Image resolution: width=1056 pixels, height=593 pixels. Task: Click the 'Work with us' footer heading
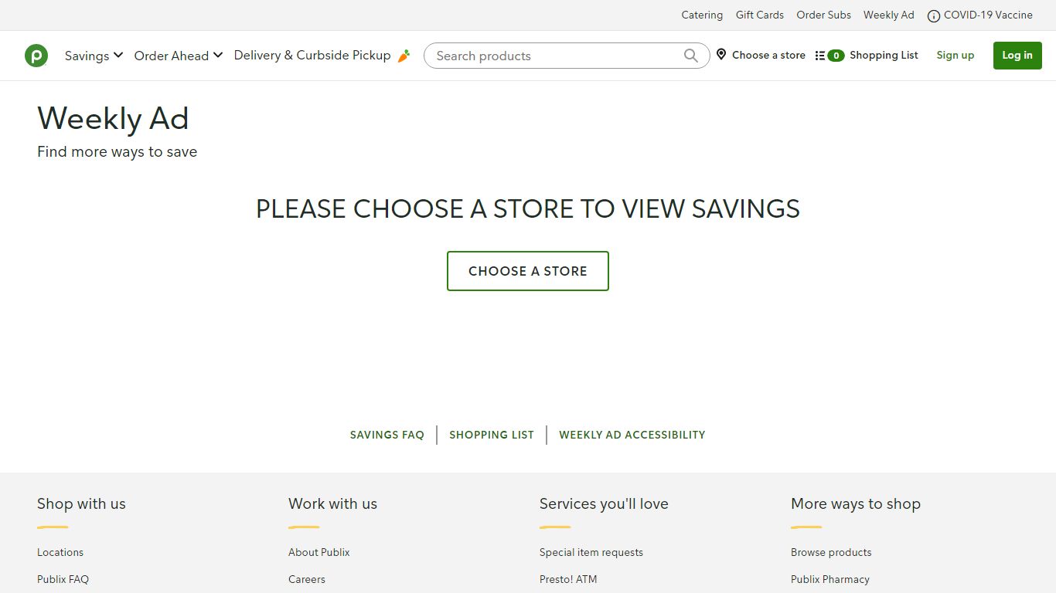[x=333, y=503]
